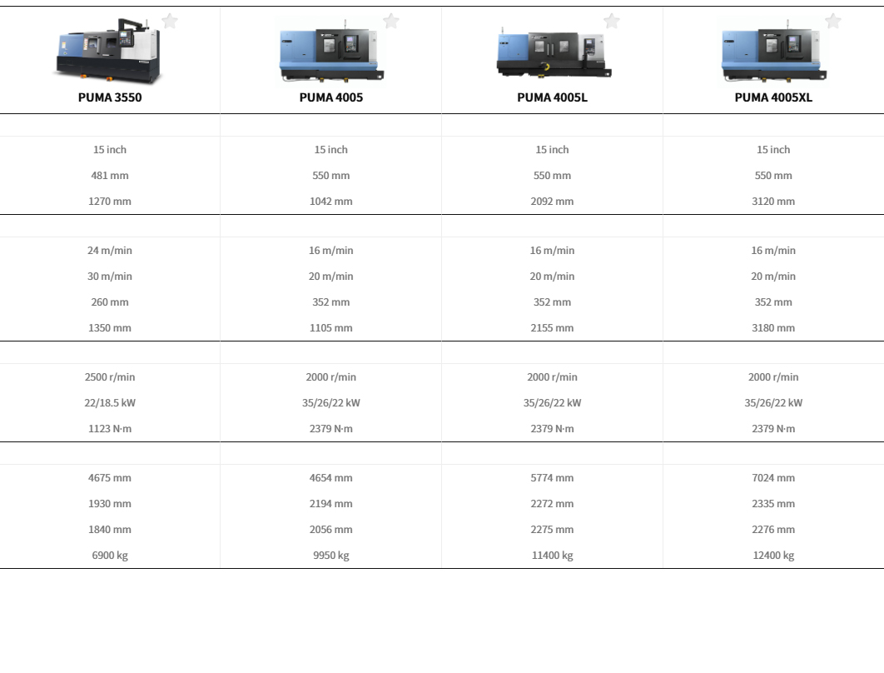Click the 4675 mm cell
Image resolution: width=884 pixels, height=673 pixels.
point(110,478)
